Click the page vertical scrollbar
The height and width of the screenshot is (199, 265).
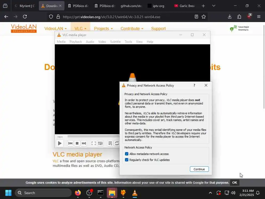click(x=264, y=67)
